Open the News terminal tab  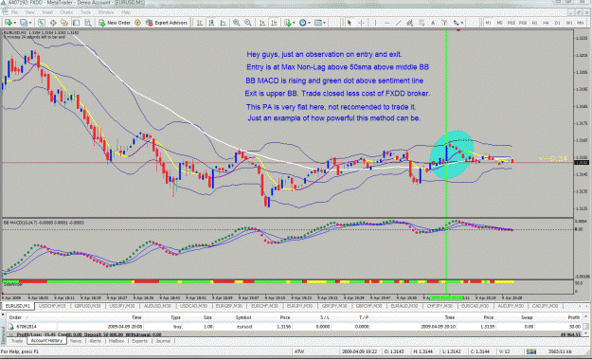pos(76,341)
